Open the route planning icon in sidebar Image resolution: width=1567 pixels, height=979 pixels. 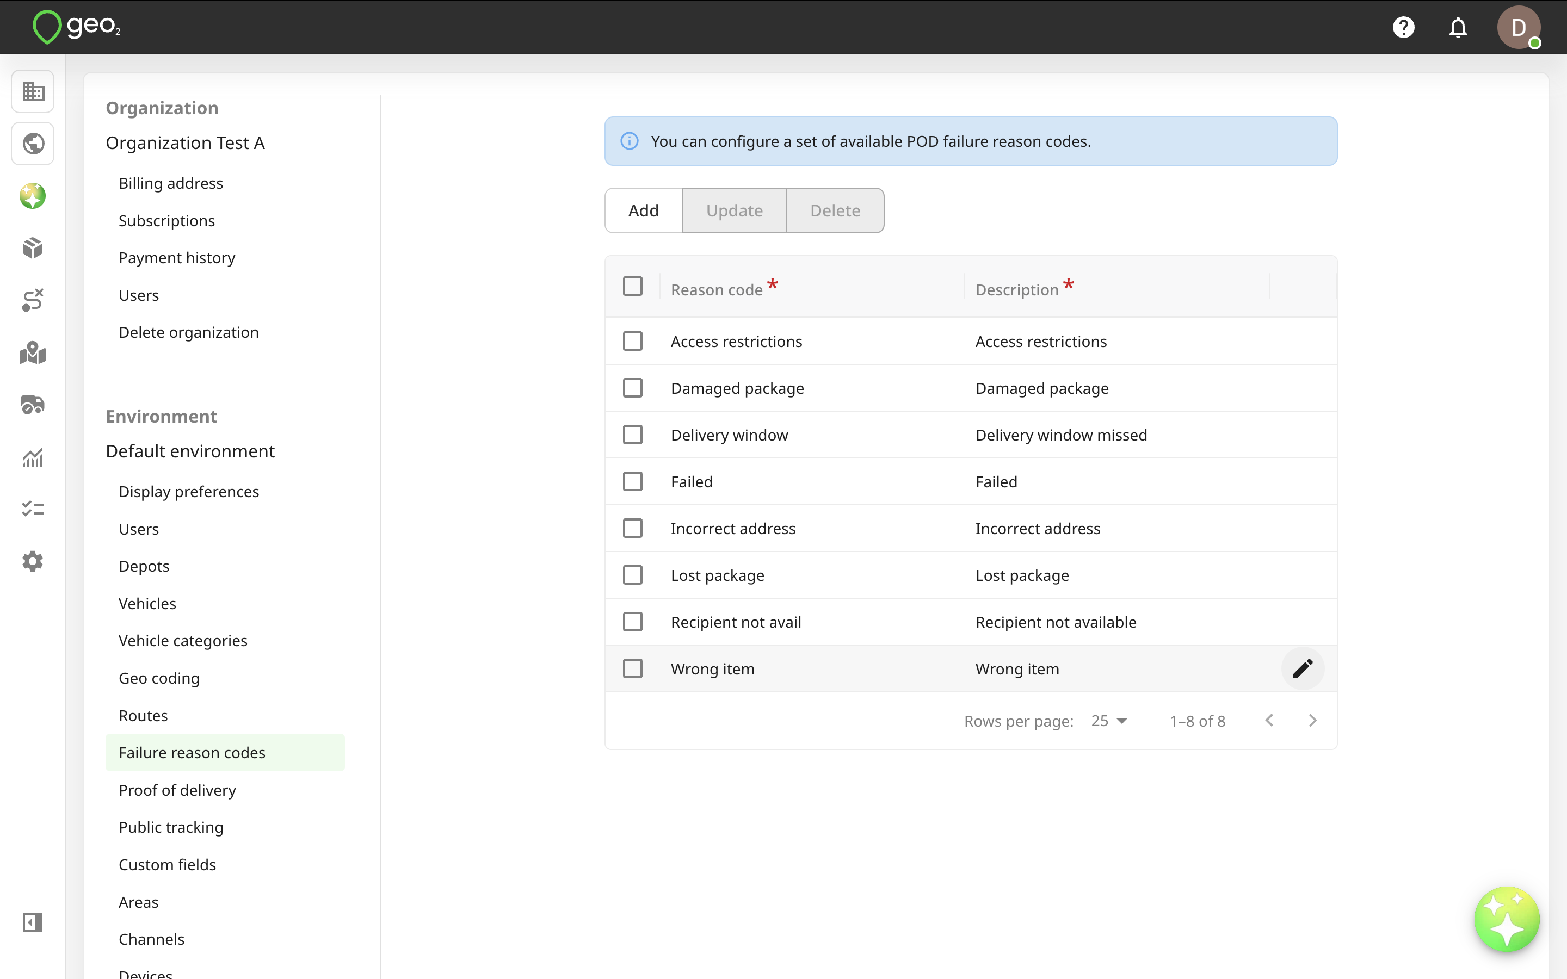(x=33, y=300)
